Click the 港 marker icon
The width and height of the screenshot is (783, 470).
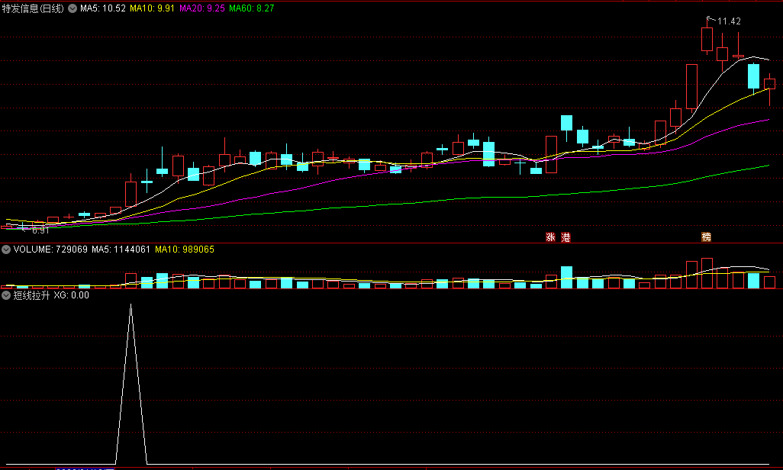click(x=565, y=237)
